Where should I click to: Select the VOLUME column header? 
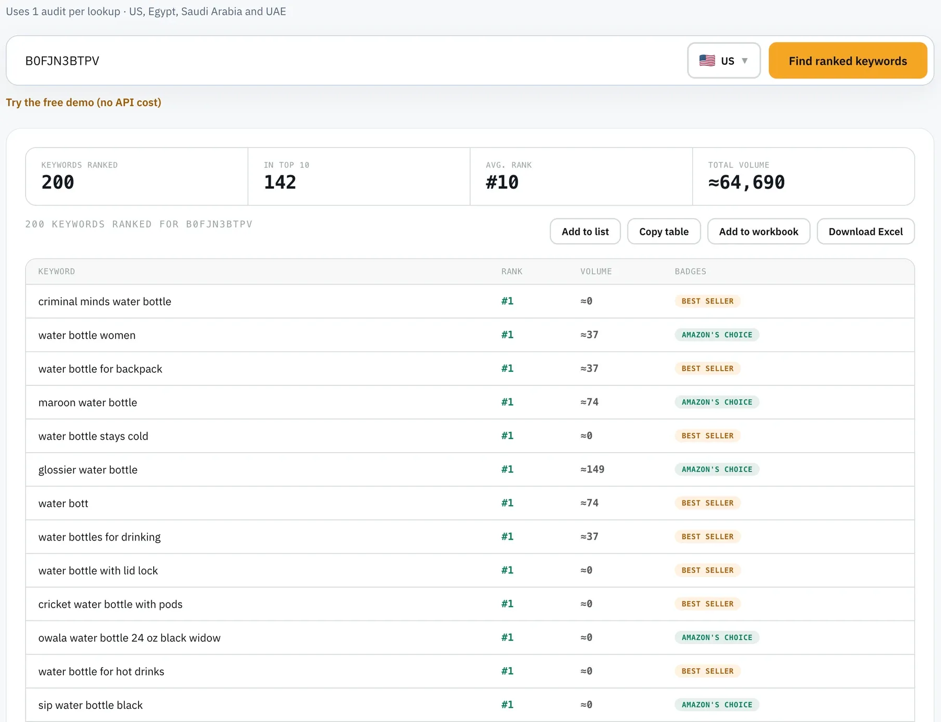[596, 271]
